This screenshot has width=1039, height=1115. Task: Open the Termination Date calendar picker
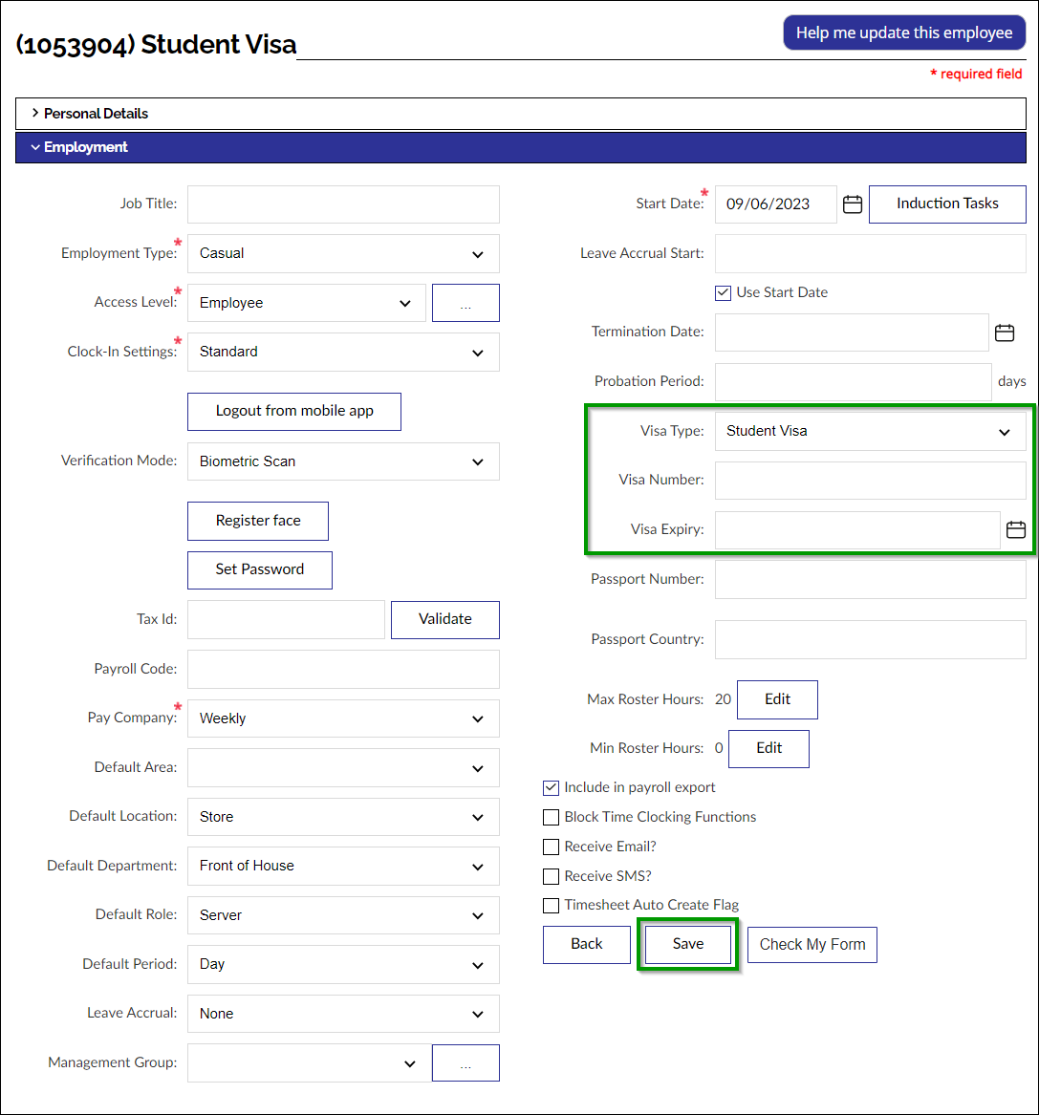tap(1004, 332)
